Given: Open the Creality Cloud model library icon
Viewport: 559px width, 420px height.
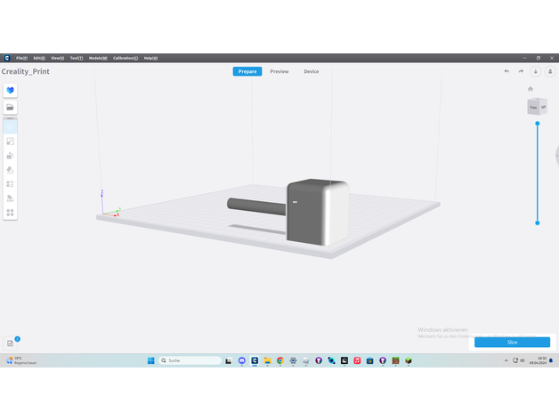Looking at the screenshot, I should pyautogui.click(x=10, y=91).
